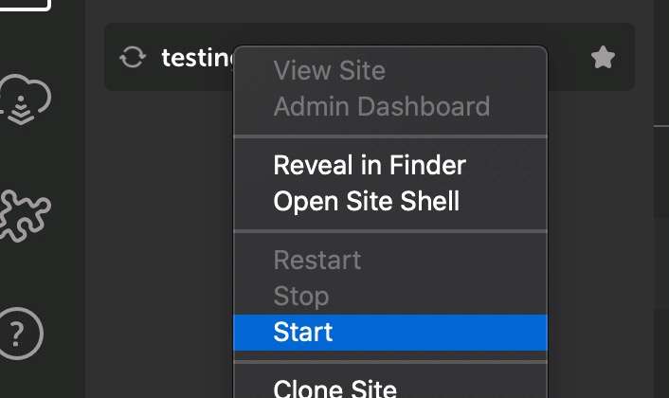This screenshot has height=398, width=669.
Task: Click the white outlined icon at top-left sidebar
Action: [x=25, y=5]
